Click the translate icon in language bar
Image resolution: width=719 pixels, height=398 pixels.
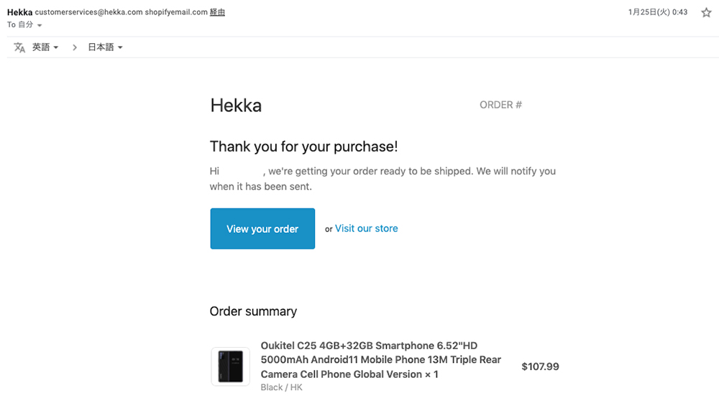point(19,47)
